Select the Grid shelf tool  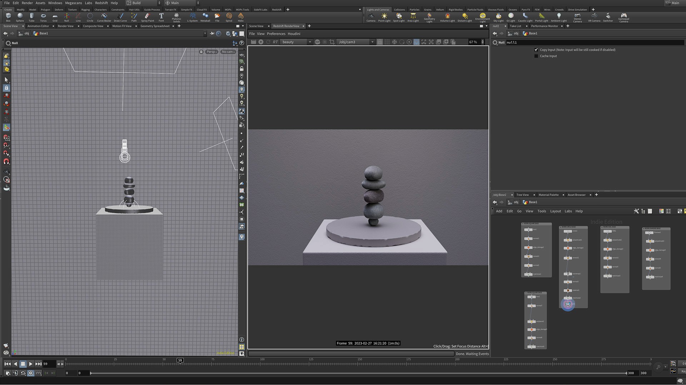(x=55, y=17)
